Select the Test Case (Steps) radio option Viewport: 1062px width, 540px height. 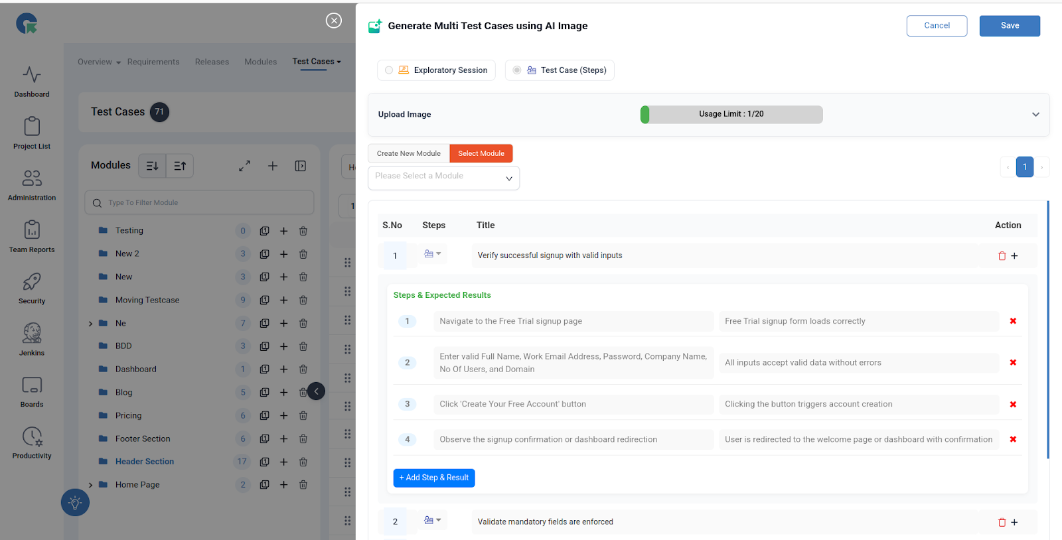[x=517, y=70]
